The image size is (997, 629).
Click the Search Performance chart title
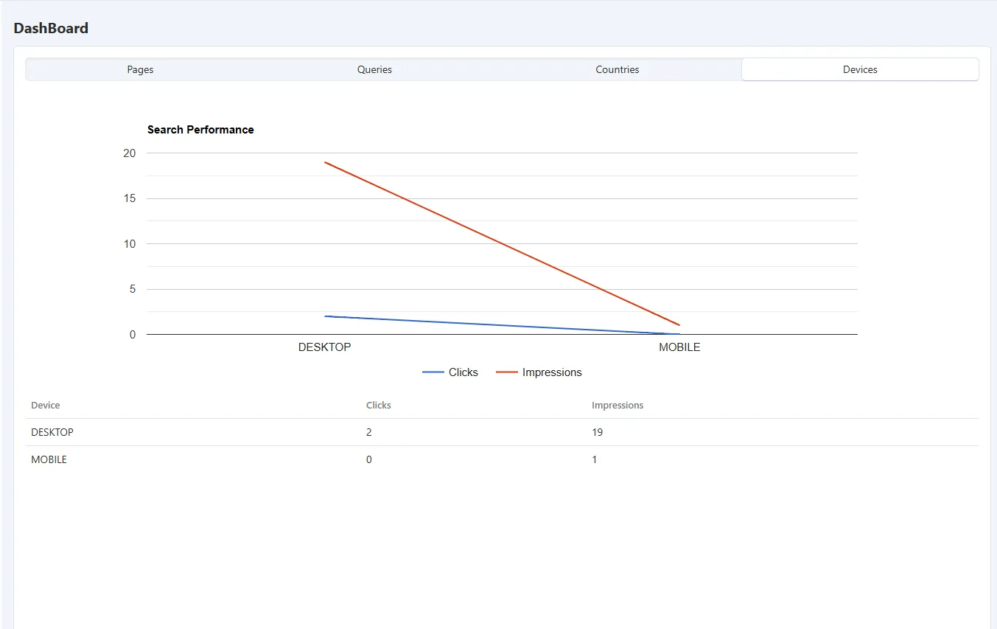pyautogui.click(x=200, y=130)
